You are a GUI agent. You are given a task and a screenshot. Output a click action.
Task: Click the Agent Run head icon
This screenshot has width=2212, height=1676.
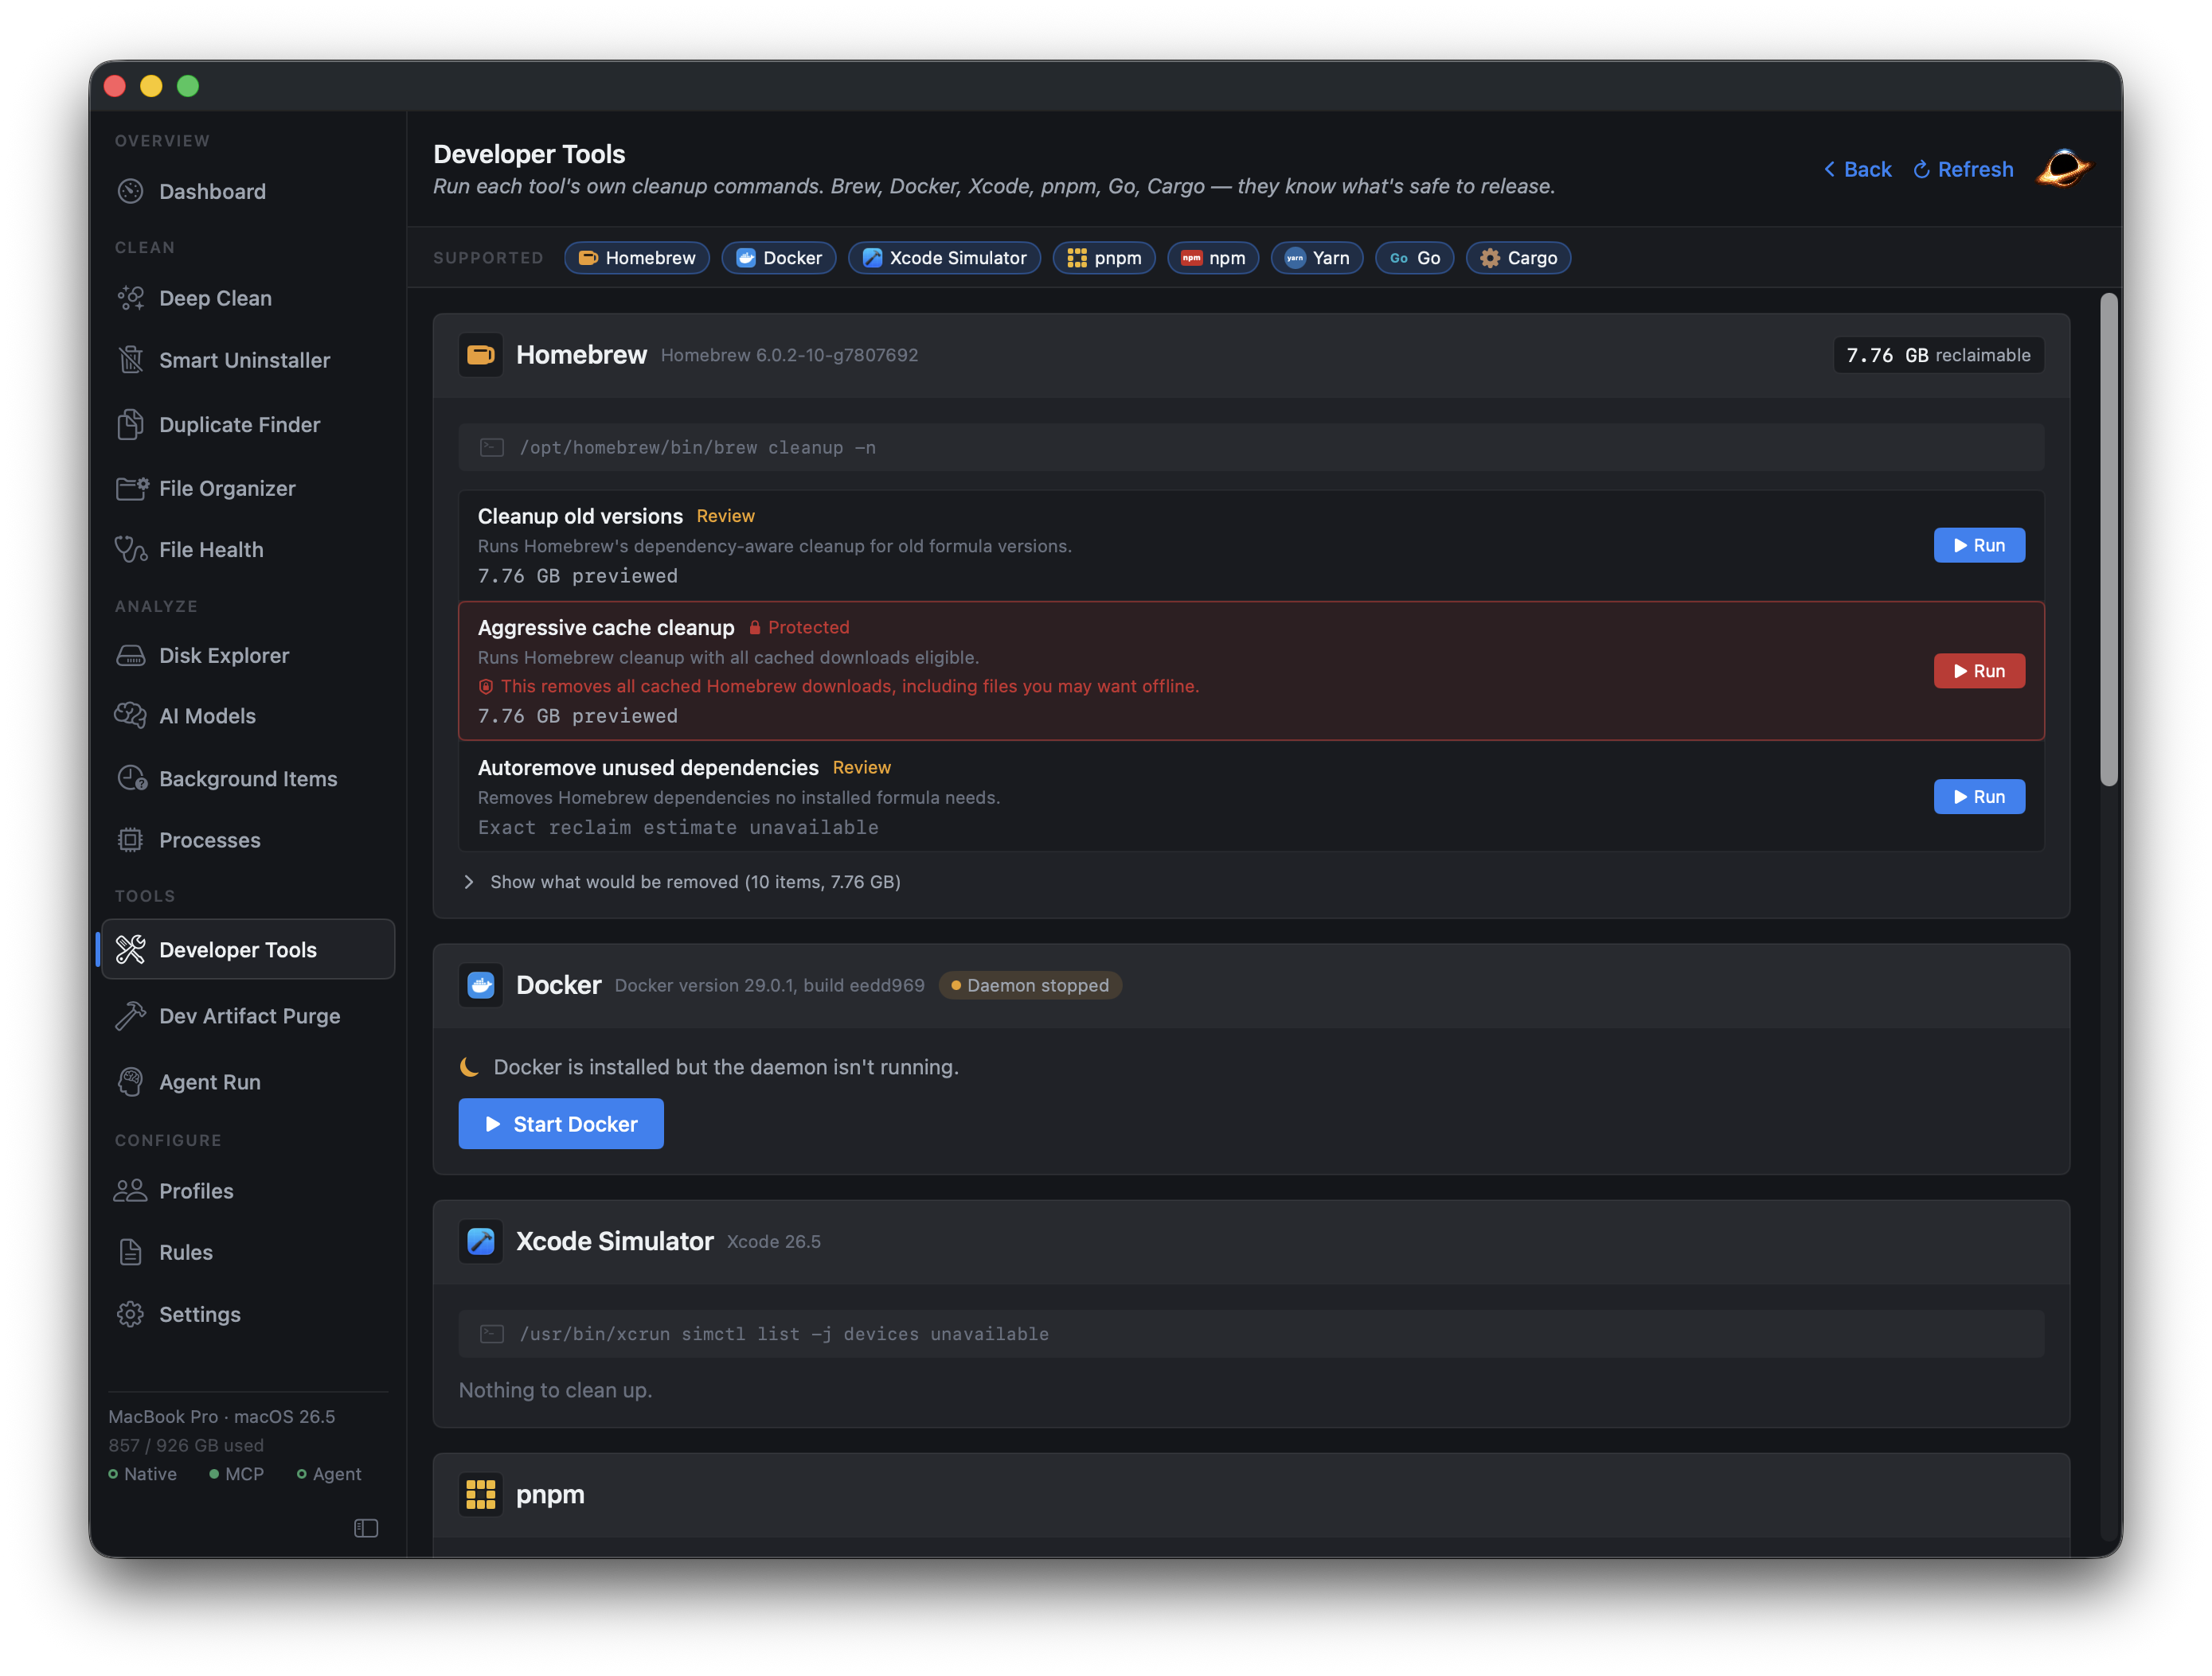pos(131,1082)
